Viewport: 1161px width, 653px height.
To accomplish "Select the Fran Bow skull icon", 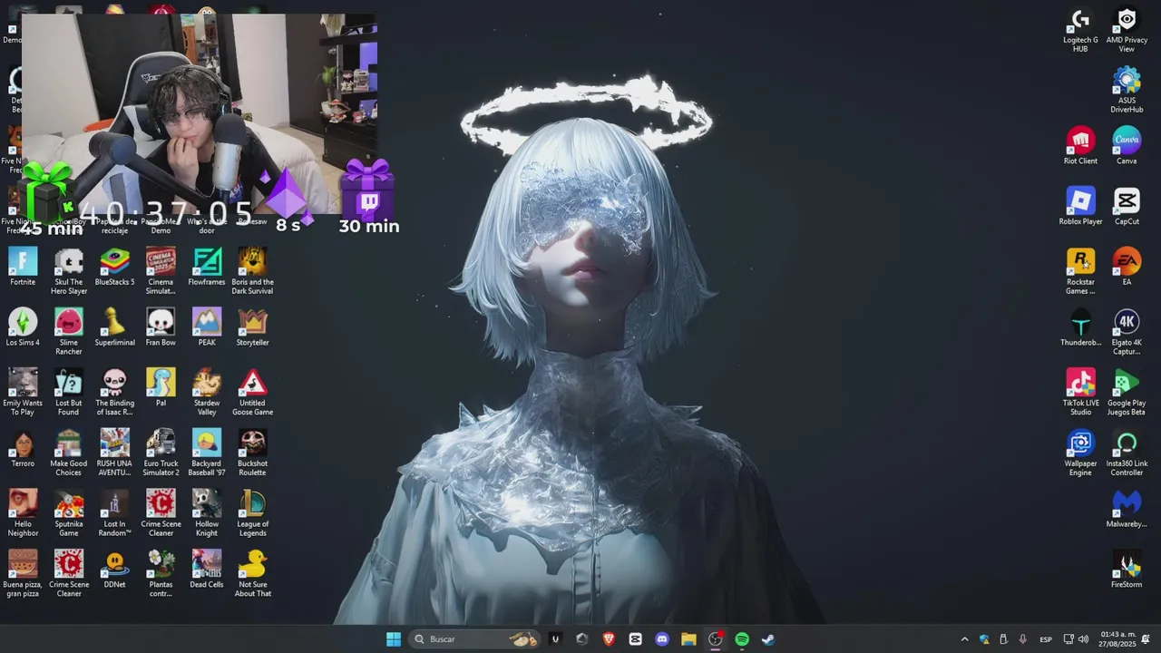I will (x=161, y=327).
